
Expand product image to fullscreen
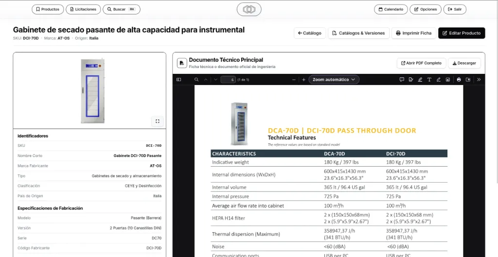click(x=157, y=121)
